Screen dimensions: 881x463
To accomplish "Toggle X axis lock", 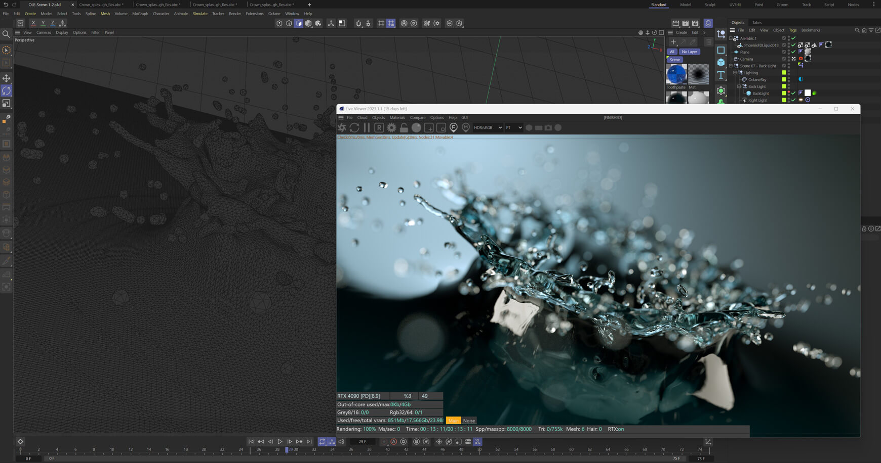I will 33,23.
